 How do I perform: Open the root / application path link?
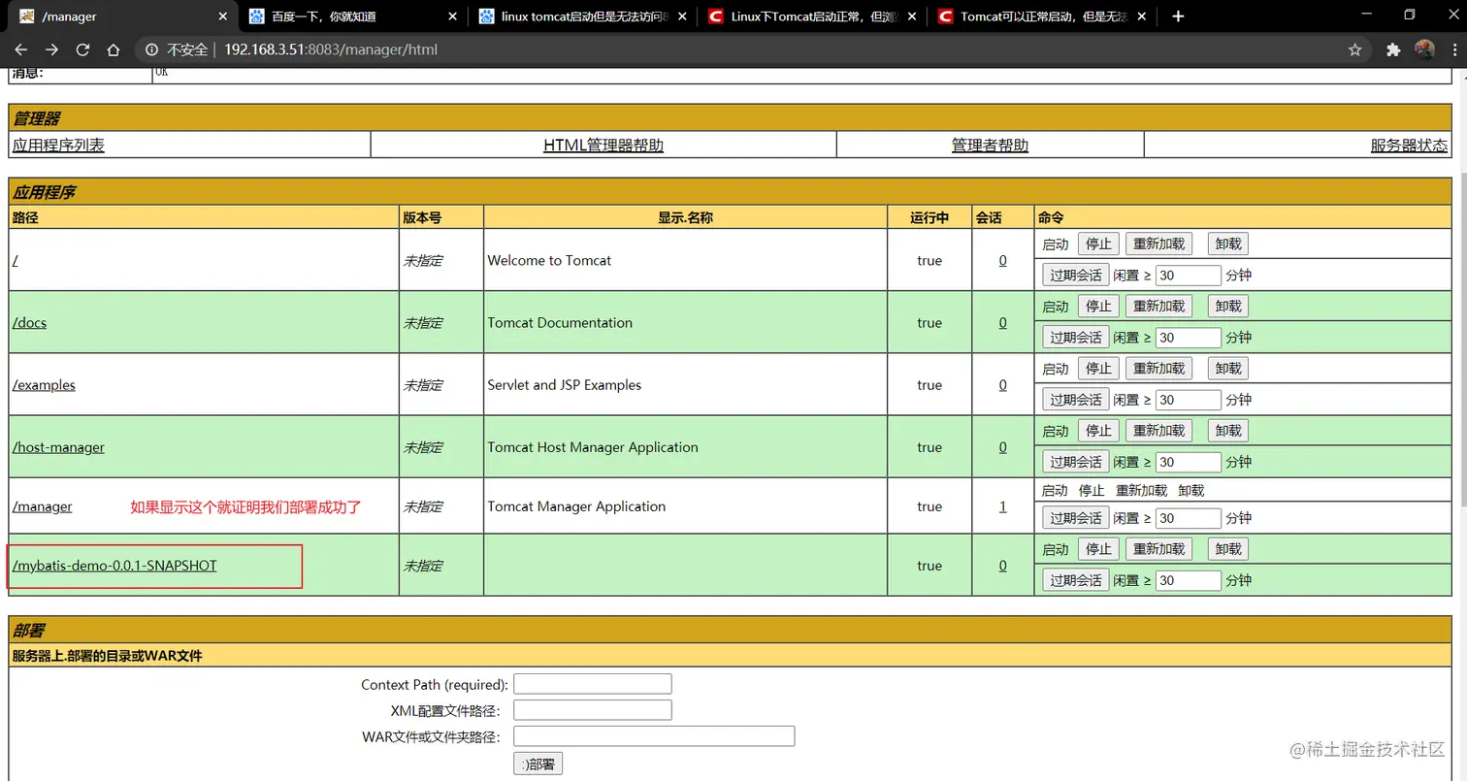16,260
